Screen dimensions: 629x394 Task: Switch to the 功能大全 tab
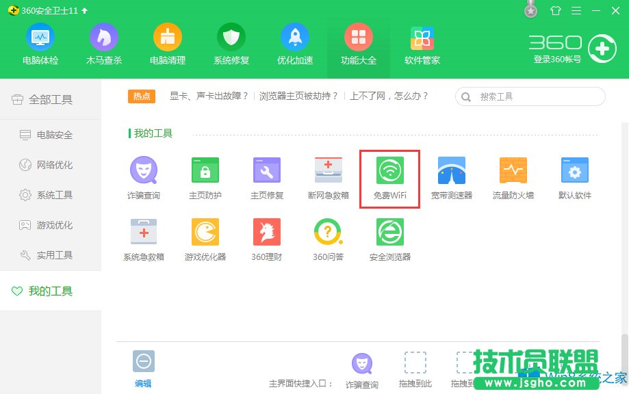click(358, 43)
